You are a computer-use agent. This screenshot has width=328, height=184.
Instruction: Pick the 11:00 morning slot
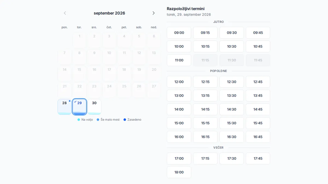(179, 60)
